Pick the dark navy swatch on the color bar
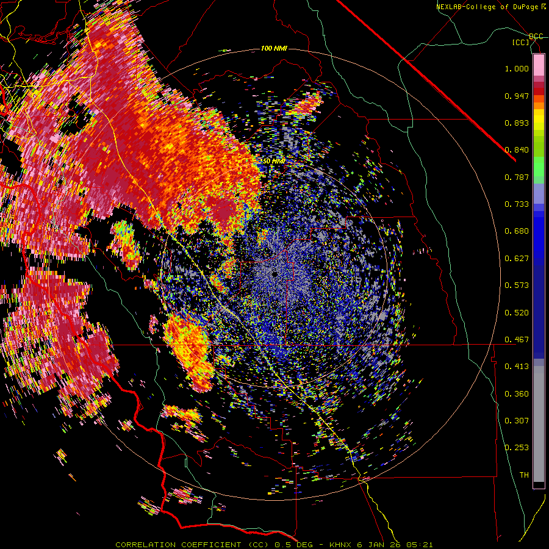Screen dimensions: 549x549 539,308
